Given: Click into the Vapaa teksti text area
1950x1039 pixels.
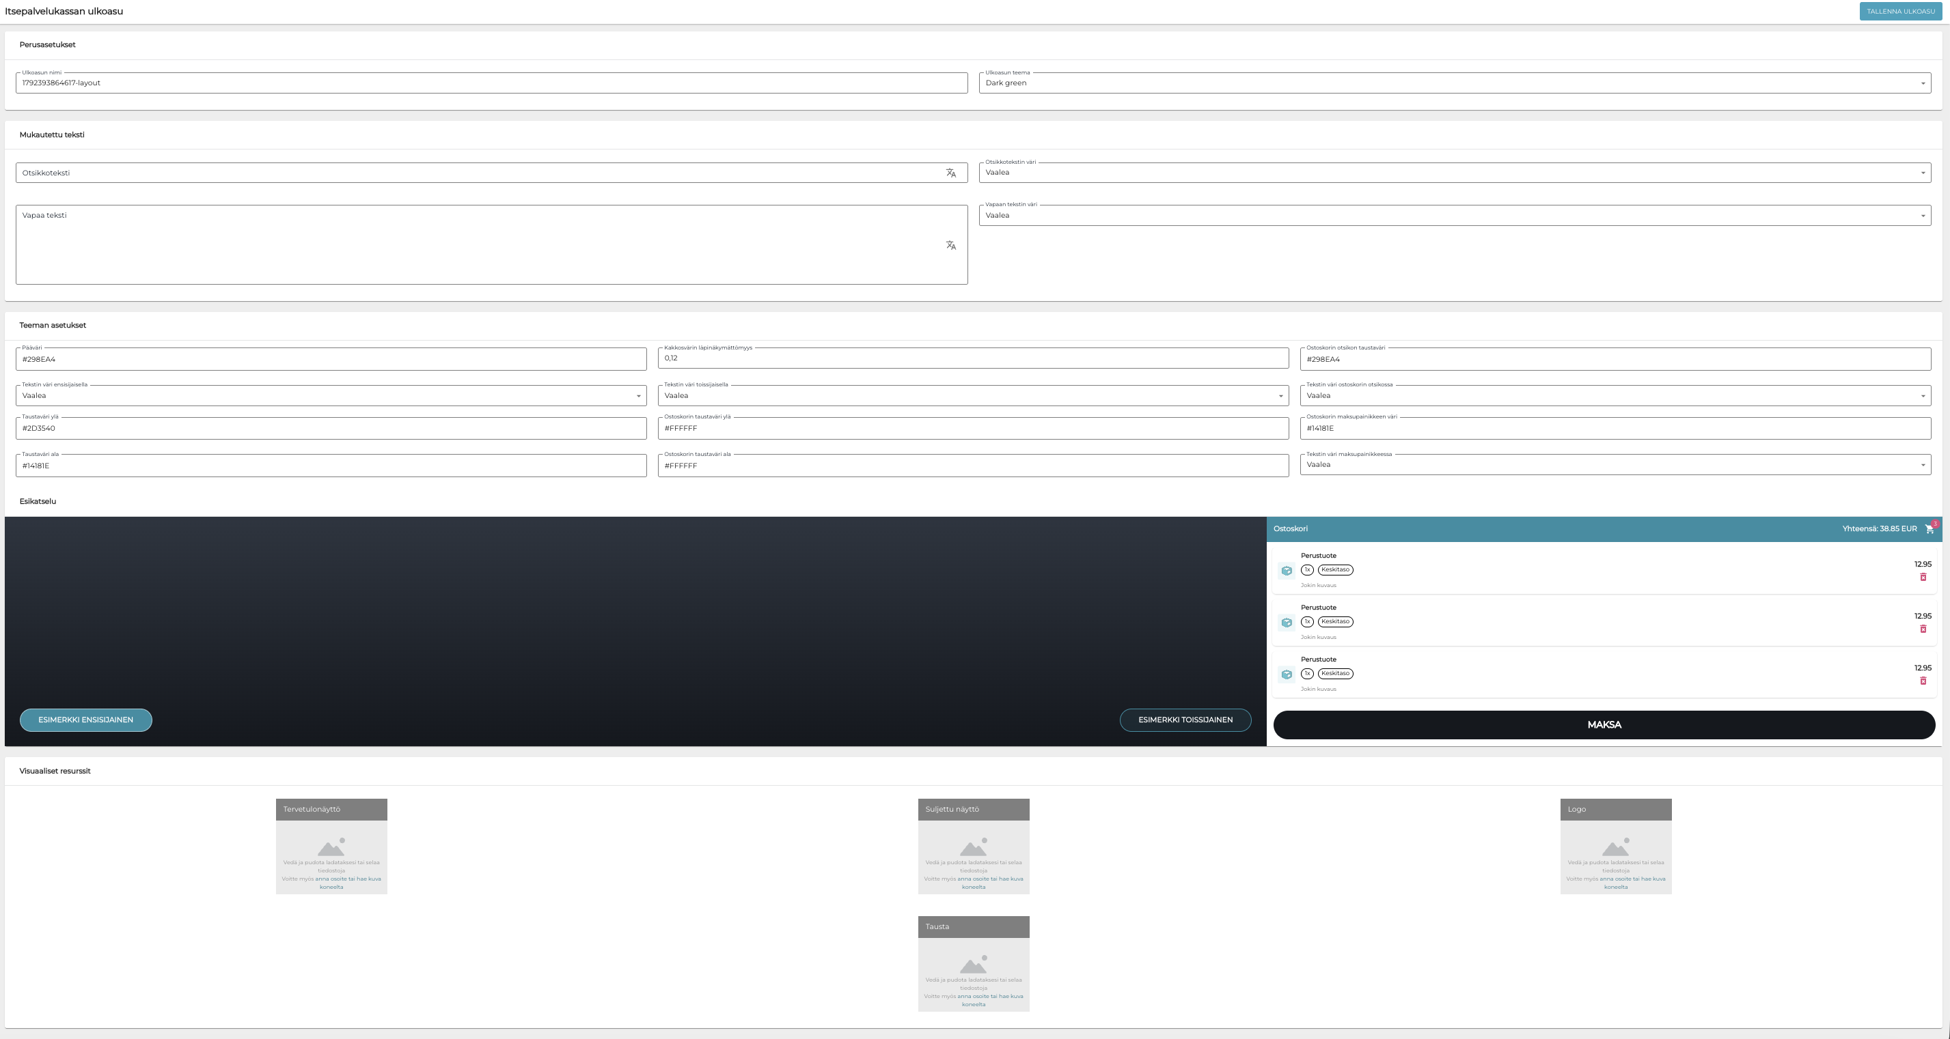Looking at the screenshot, I should tap(491, 245).
